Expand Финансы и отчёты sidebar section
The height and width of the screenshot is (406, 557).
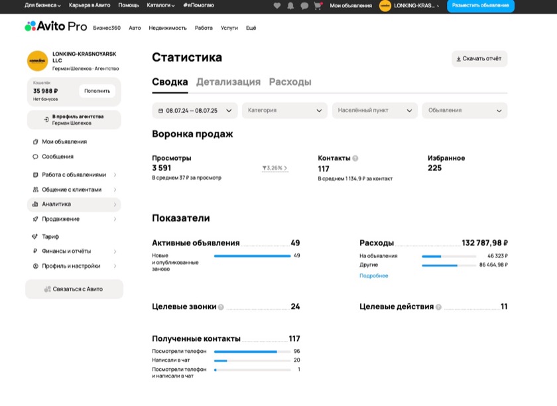point(74,251)
